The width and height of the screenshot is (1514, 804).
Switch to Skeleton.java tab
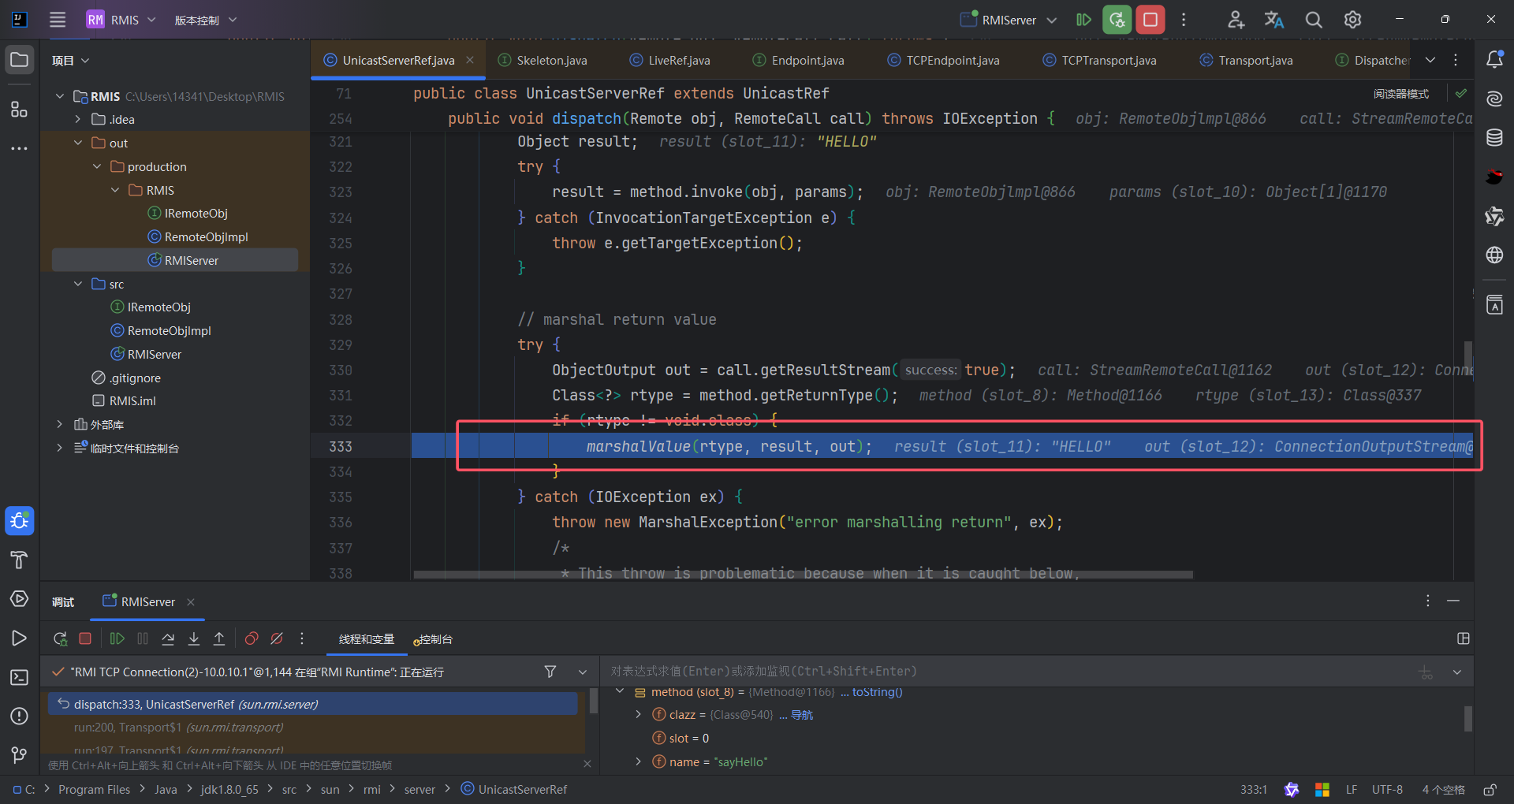click(x=543, y=60)
